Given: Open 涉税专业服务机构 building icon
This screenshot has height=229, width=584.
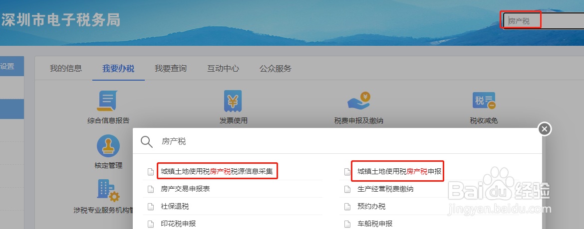Looking at the screenshot, I should coord(108,191).
